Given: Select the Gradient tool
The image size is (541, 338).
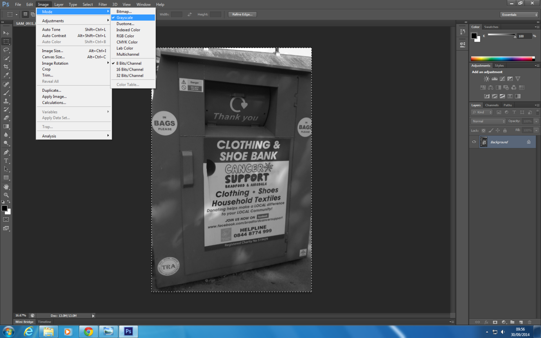Looking at the screenshot, I should [x=6, y=126].
